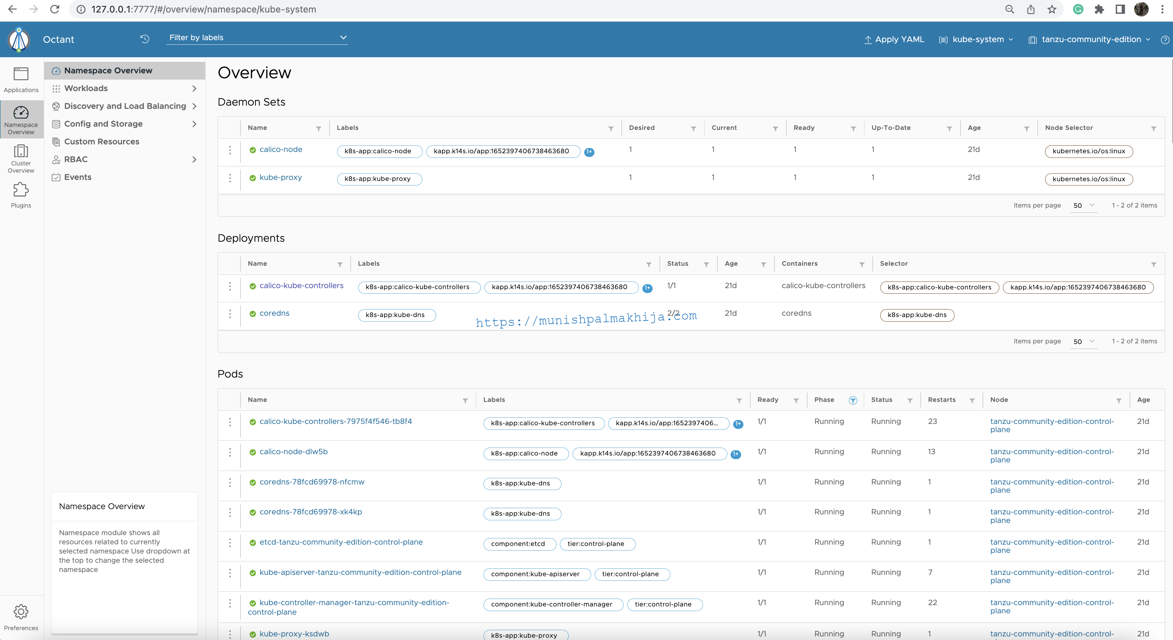
Task: Filter Deployments Containers column
Action: 862,264
